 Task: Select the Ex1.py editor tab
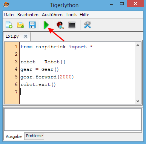click(x=12, y=36)
